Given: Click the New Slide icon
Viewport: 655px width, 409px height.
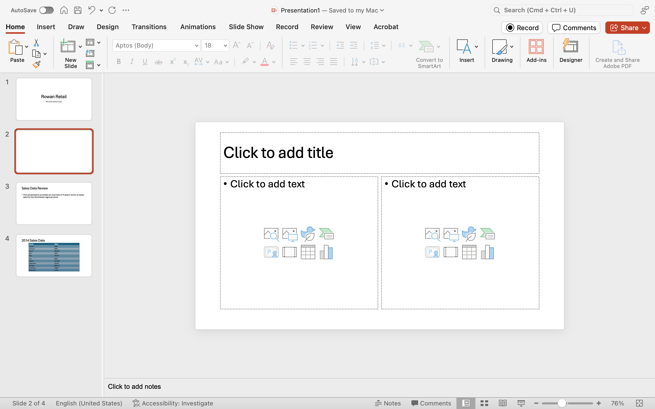Looking at the screenshot, I should tap(68, 46).
